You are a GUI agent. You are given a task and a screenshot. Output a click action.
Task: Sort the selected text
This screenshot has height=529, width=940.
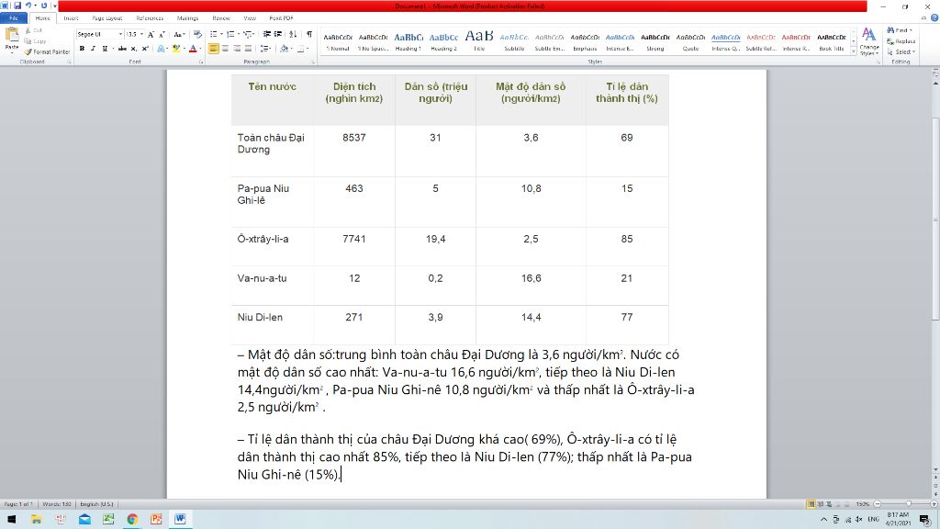point(293,35)
